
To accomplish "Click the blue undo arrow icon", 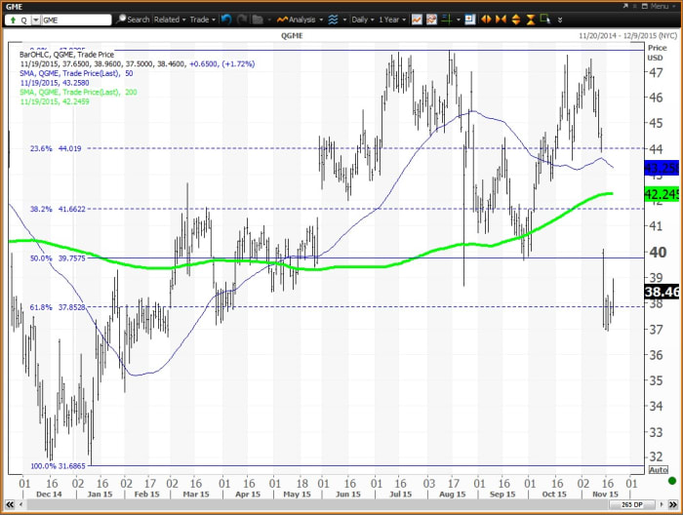I will pos(226,20).
